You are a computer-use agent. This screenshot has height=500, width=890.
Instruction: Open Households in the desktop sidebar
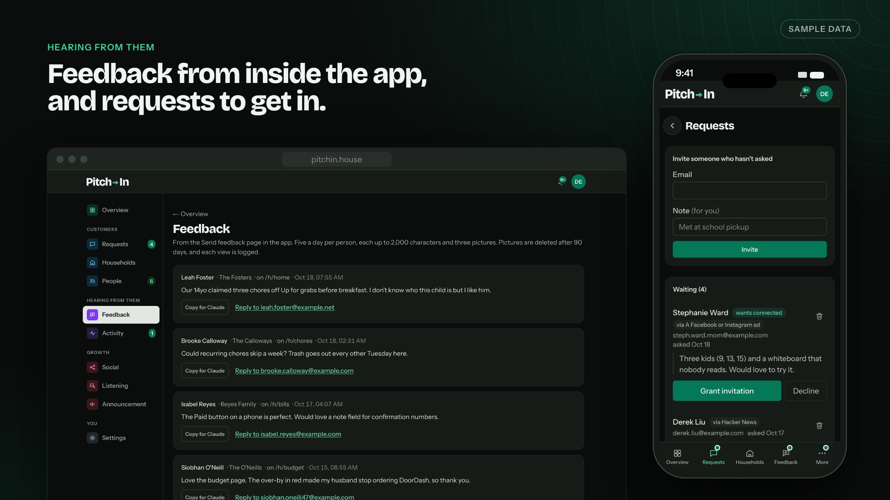(121, 263)
